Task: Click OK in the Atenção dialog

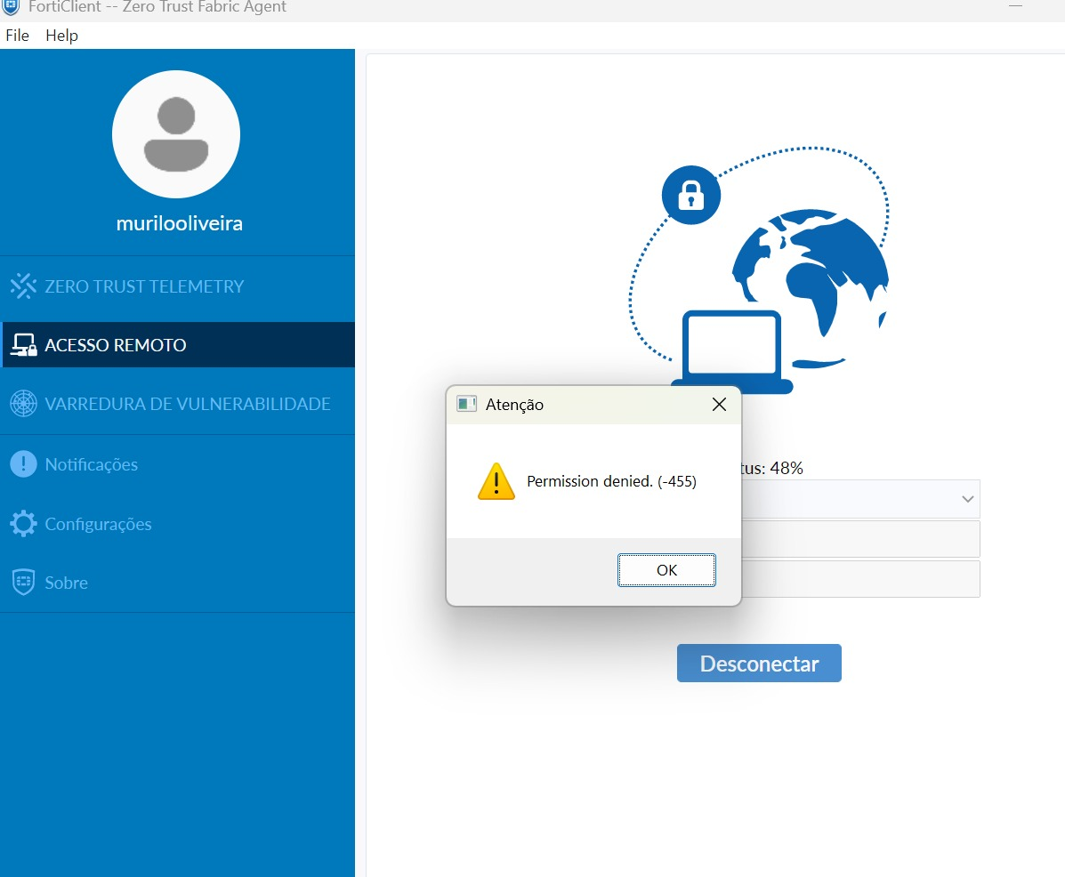Action: (x=666, y=570)
